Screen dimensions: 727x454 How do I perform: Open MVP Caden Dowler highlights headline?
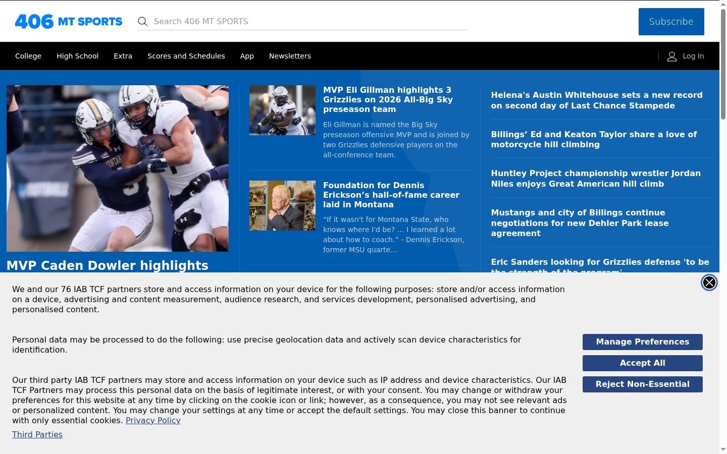click(x=108, y=265)
